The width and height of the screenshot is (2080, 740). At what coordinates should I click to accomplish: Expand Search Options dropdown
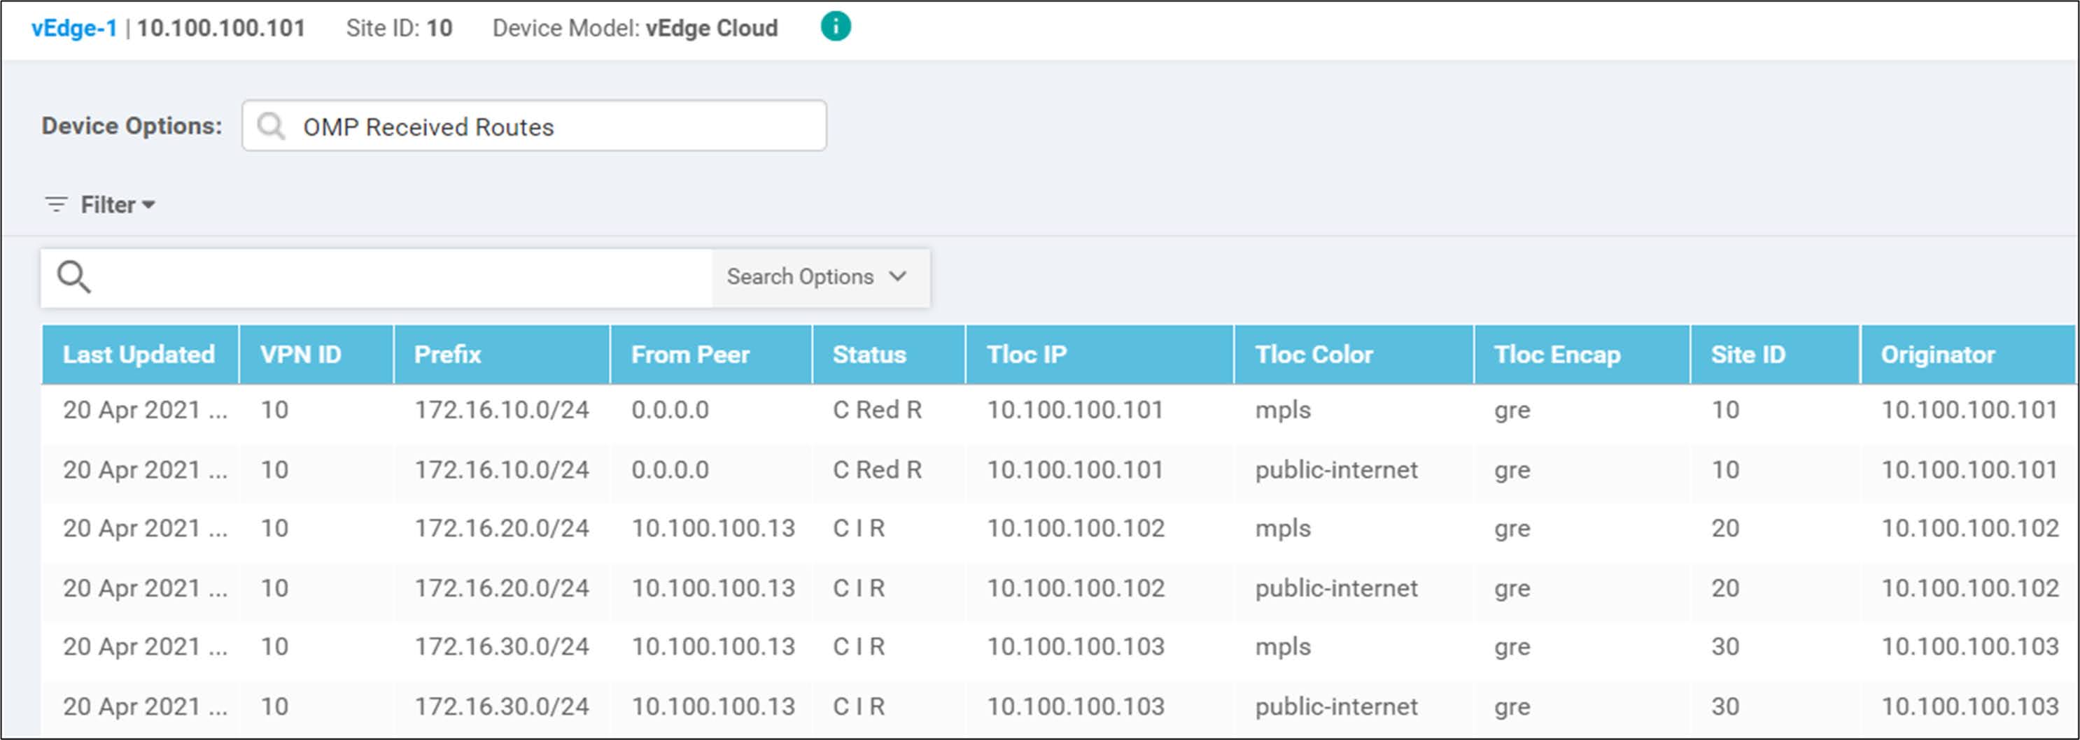pos(820,277)
